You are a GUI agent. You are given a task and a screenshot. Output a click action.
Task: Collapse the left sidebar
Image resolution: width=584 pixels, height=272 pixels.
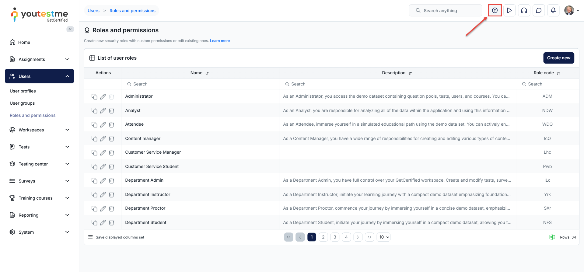70,29
